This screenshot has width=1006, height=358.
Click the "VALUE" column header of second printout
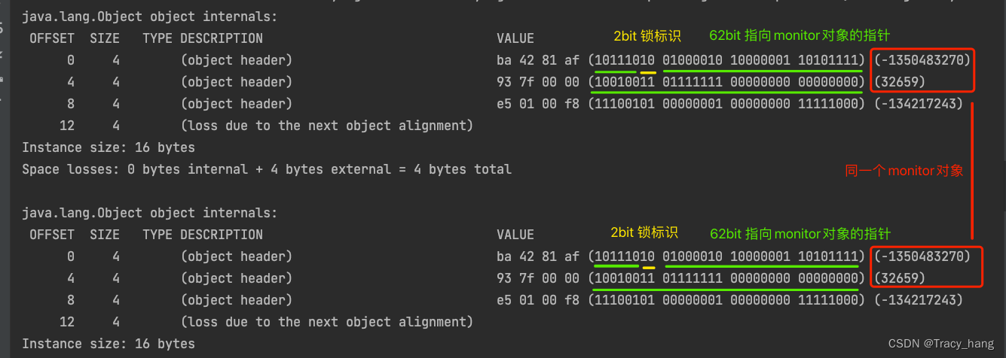515,235
